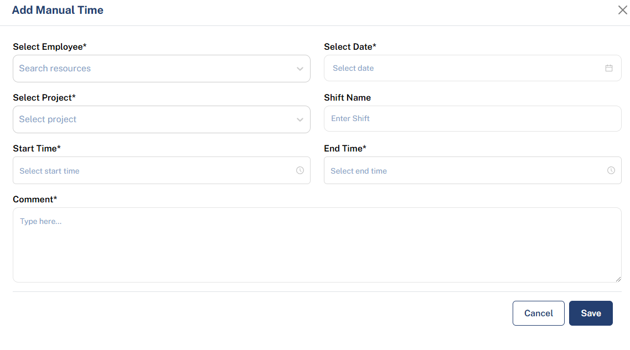630x350 pixels.
Task: Click the Add Manual Time heading
Action: [58, 10]
